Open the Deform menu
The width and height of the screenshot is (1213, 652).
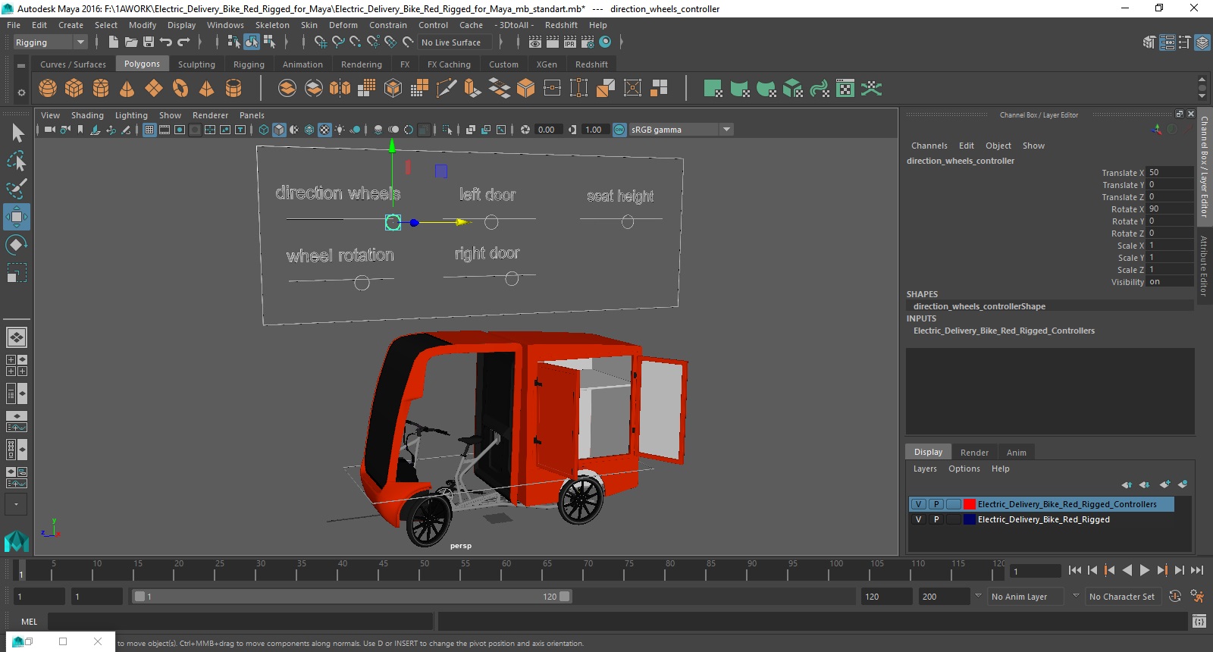pos(343,25)
